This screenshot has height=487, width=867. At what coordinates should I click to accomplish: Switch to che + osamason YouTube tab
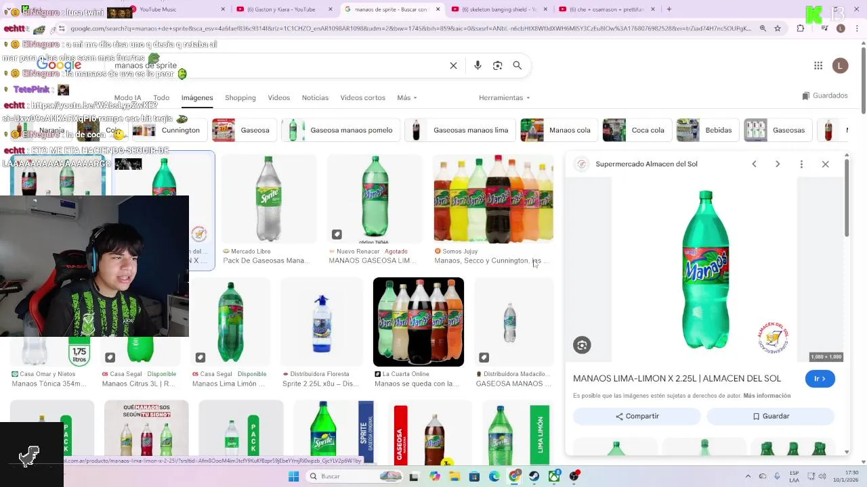tap(605, 9)
